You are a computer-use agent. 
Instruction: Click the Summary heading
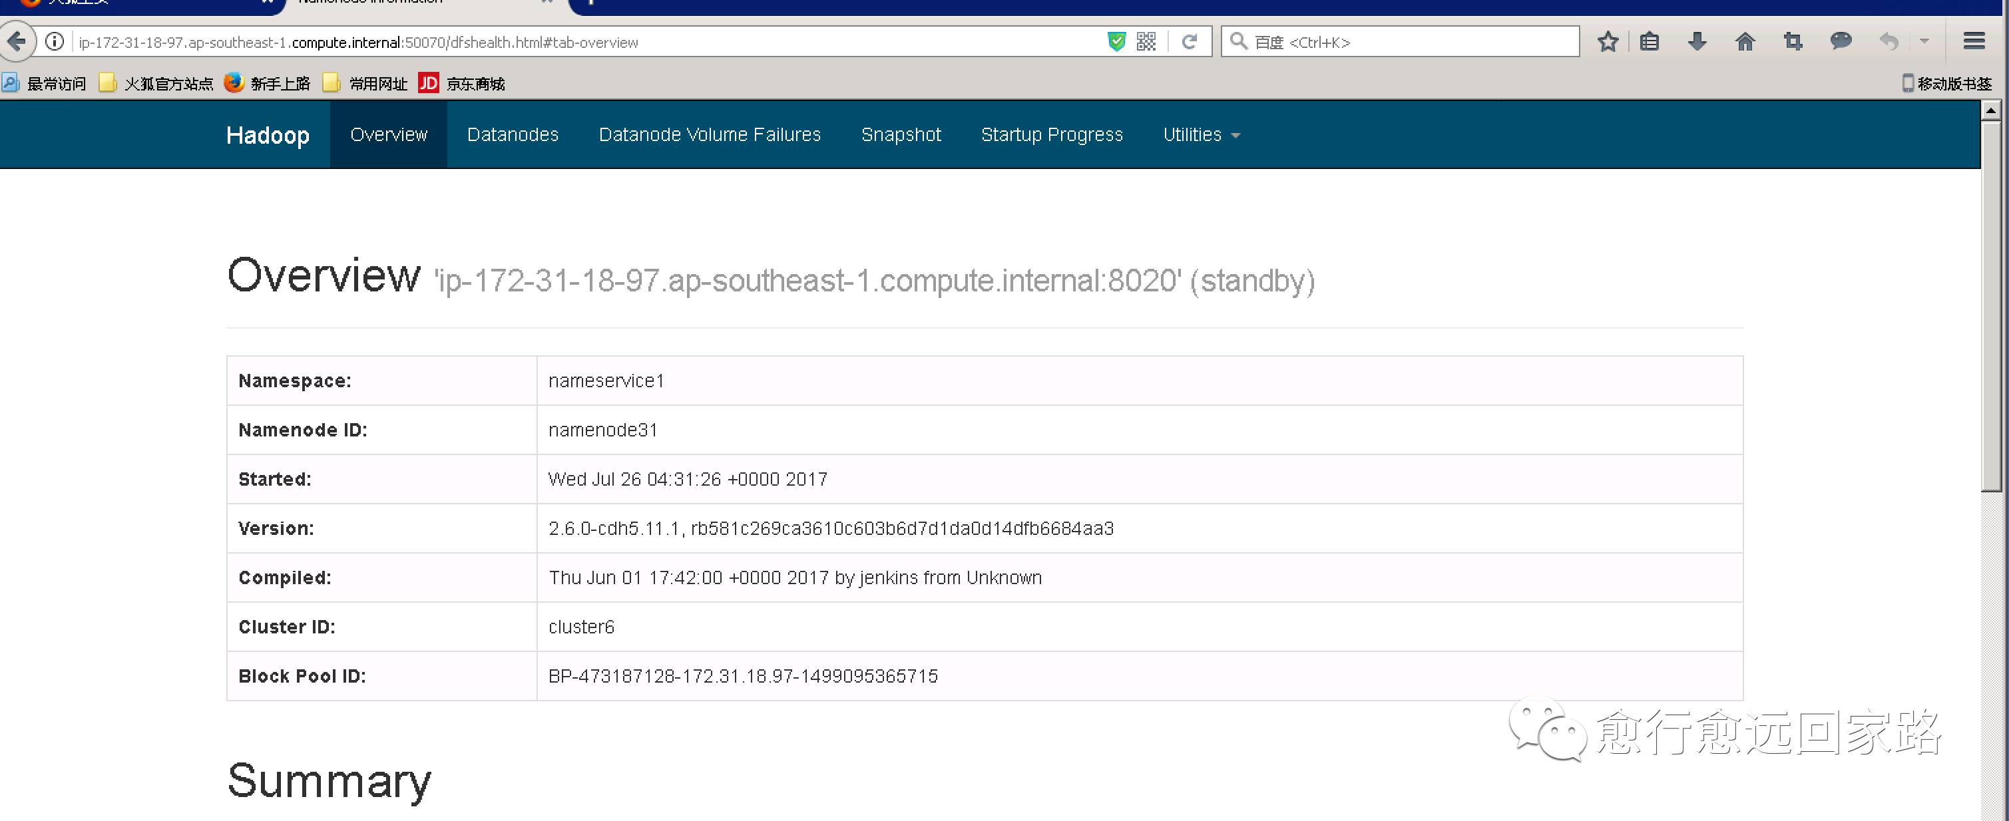click(x=329, y=780)
